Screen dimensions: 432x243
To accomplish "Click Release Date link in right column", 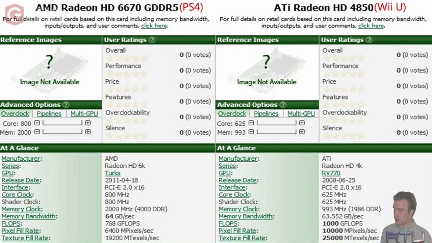I will point(238,180).
